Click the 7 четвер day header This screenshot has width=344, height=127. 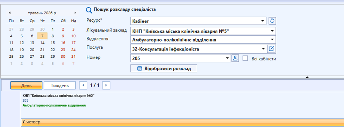coord(183,122)
